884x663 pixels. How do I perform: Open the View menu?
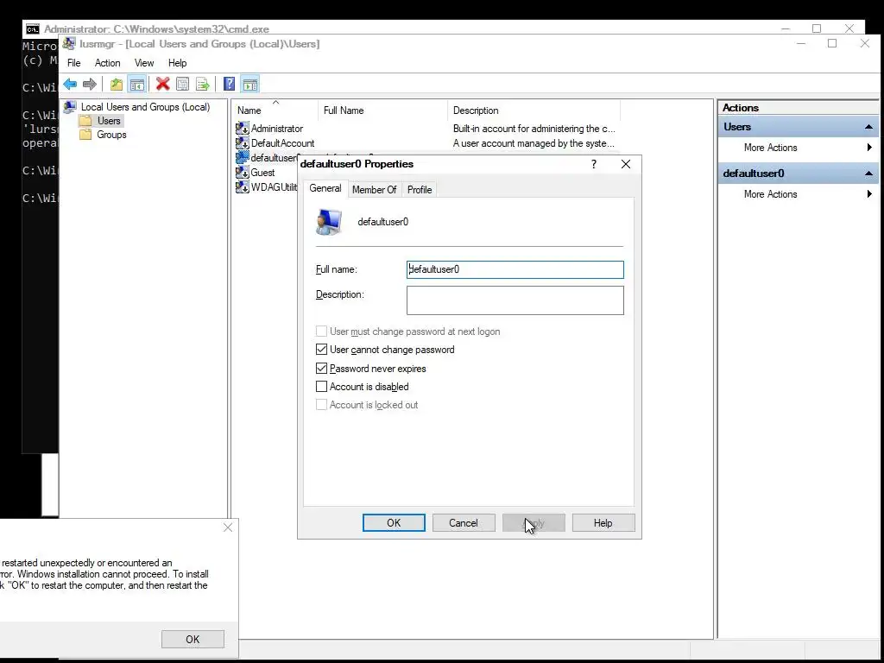[144, 63]
